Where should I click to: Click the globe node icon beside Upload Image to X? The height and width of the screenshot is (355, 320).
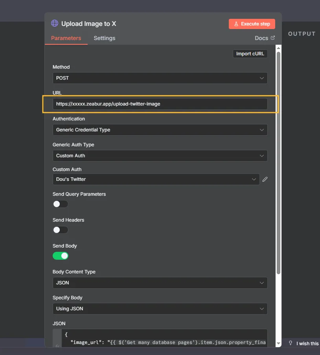[x=54, y=24]
